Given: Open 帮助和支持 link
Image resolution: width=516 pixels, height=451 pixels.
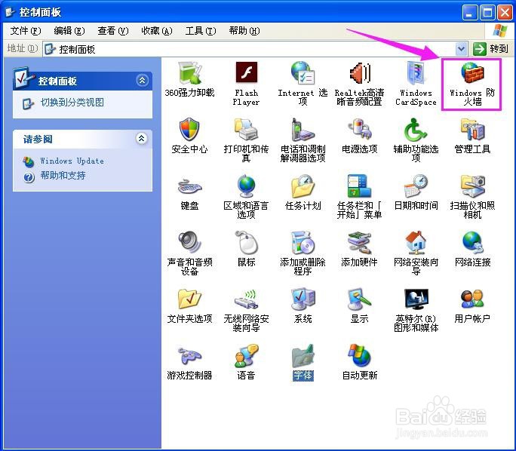Looking at the screenshot, I should [63, 176].
